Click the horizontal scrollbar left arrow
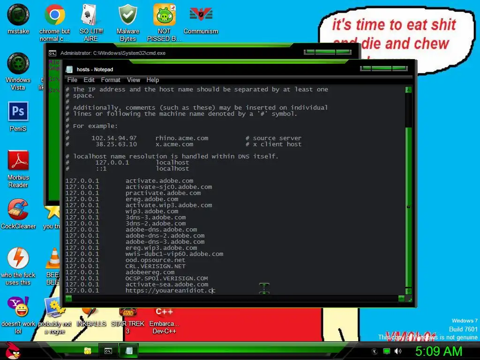Viewport: 480px width, 360px height. 68,299
